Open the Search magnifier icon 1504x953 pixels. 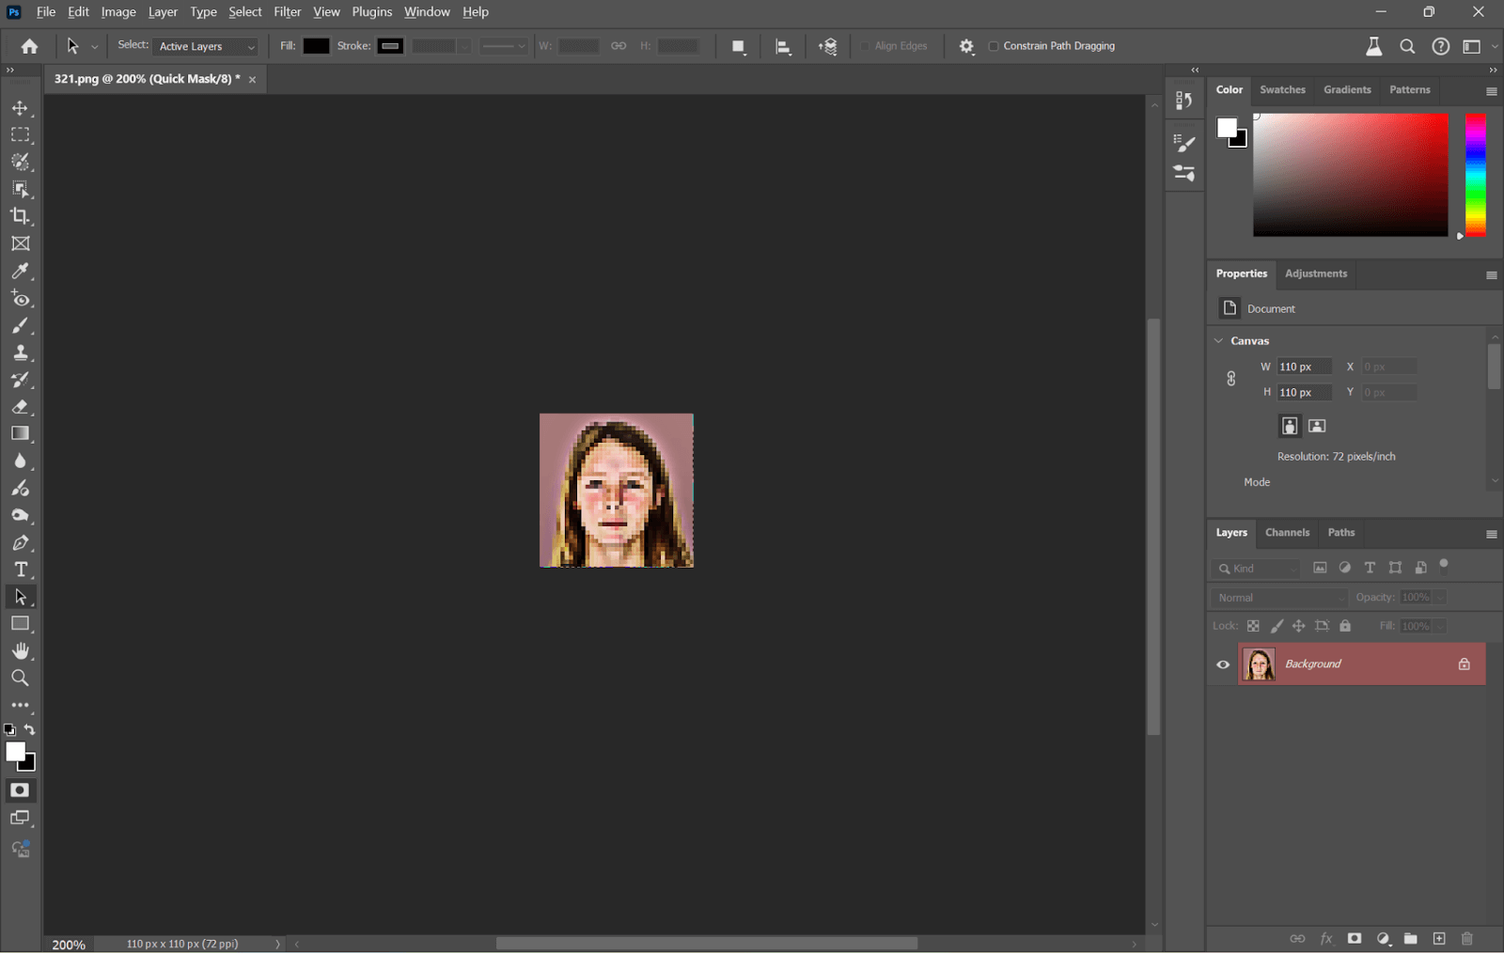(x=1407, y=46)
